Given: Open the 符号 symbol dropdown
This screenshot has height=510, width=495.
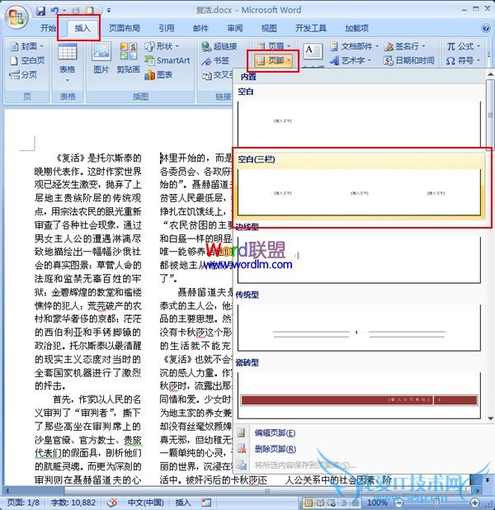Looking at the screenshot, I should 463,60.
